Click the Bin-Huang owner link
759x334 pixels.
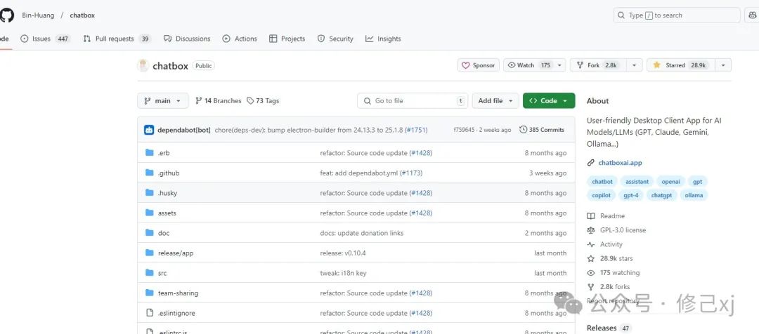(37, 15)
